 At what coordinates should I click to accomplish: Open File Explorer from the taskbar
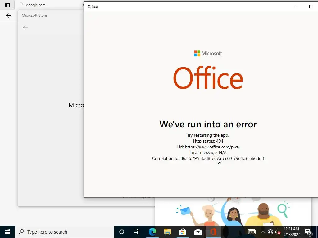click(x=167, y=232)
